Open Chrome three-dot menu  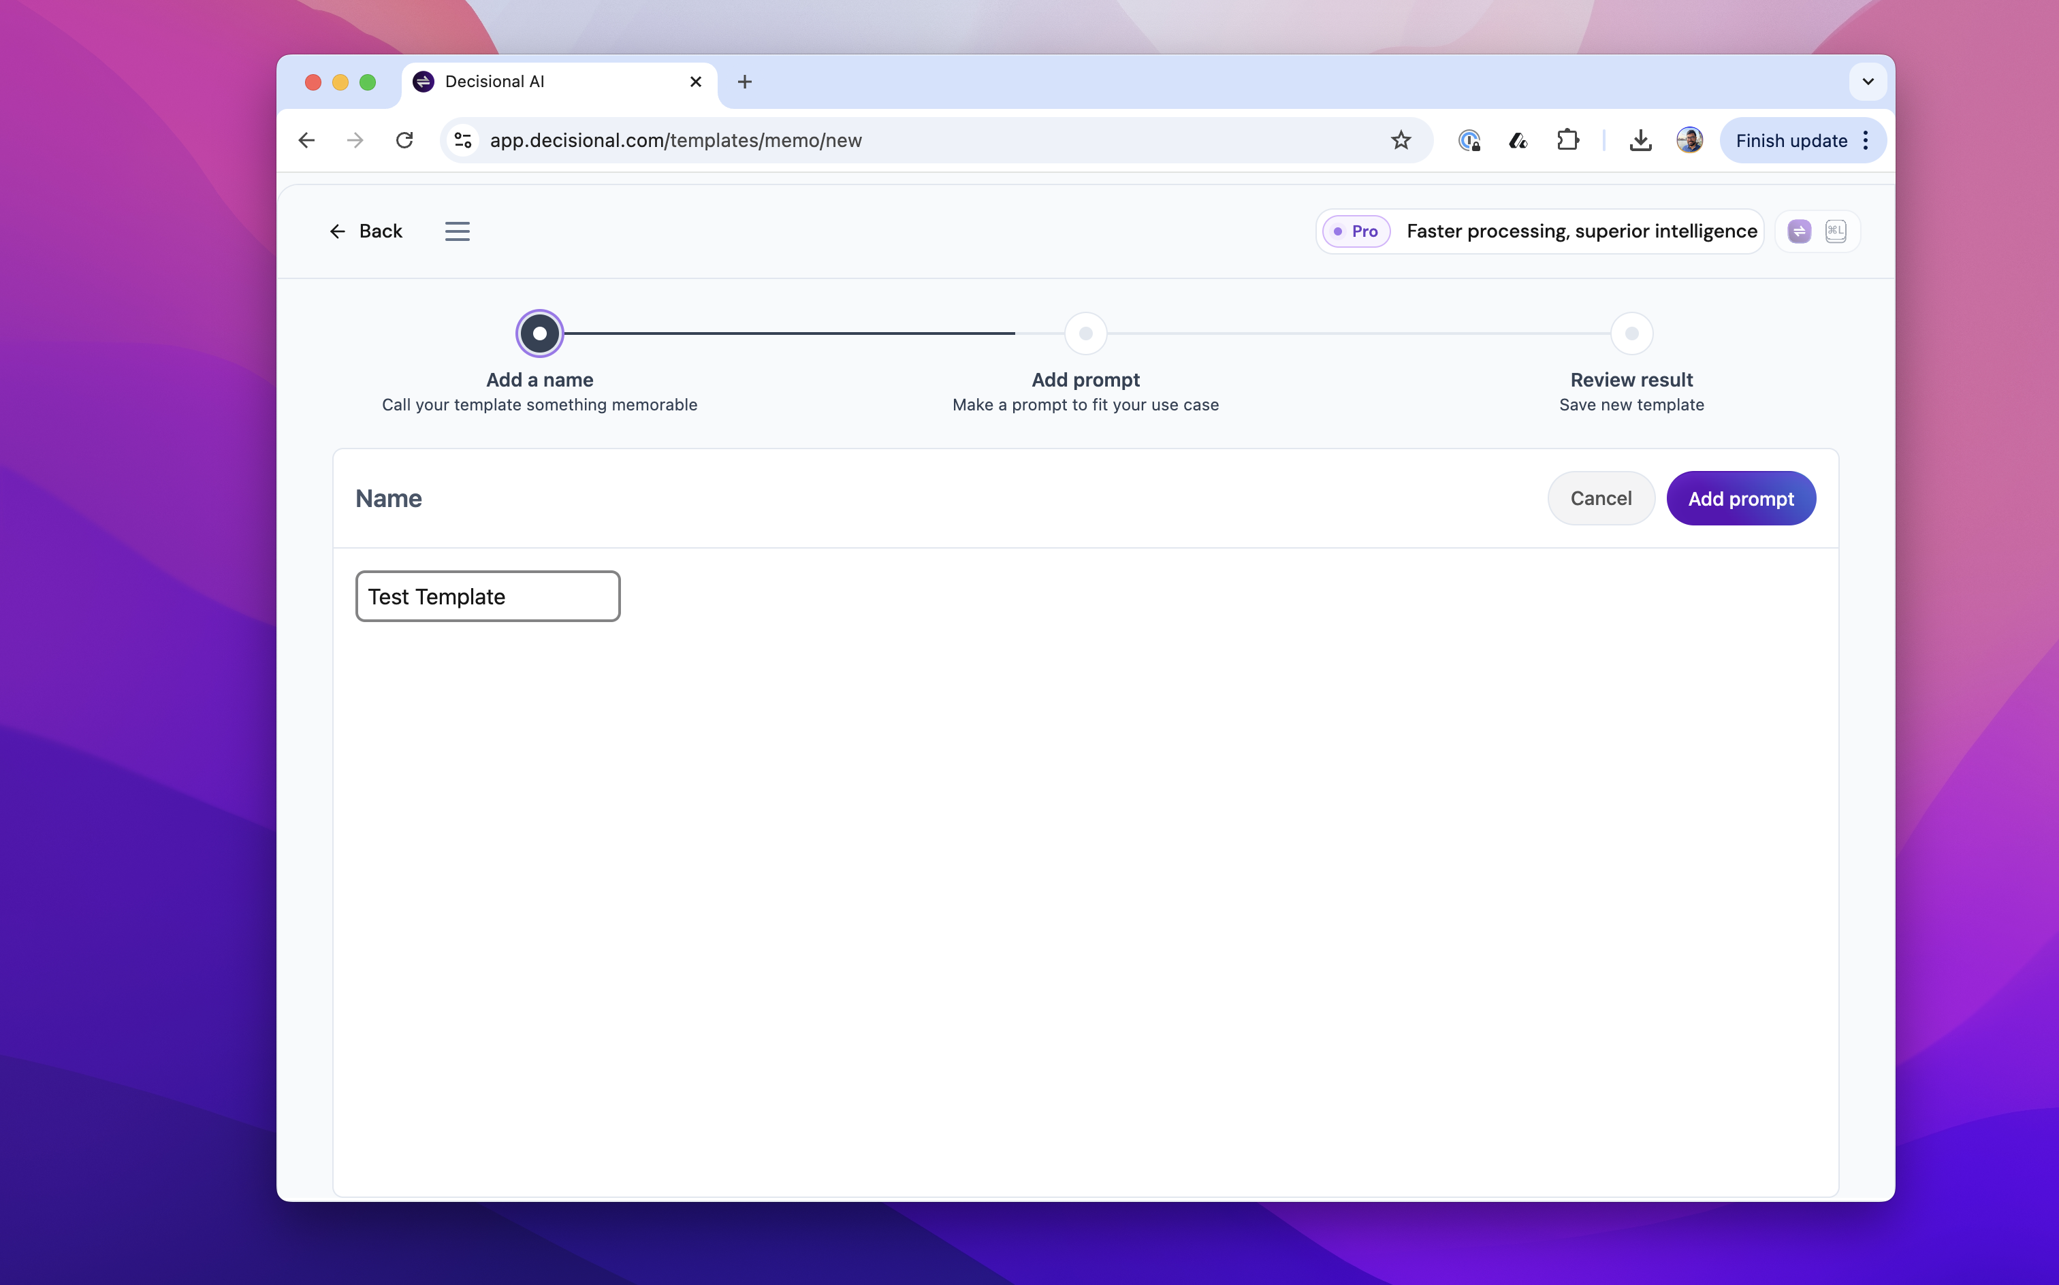click(x=1865, y=140)
